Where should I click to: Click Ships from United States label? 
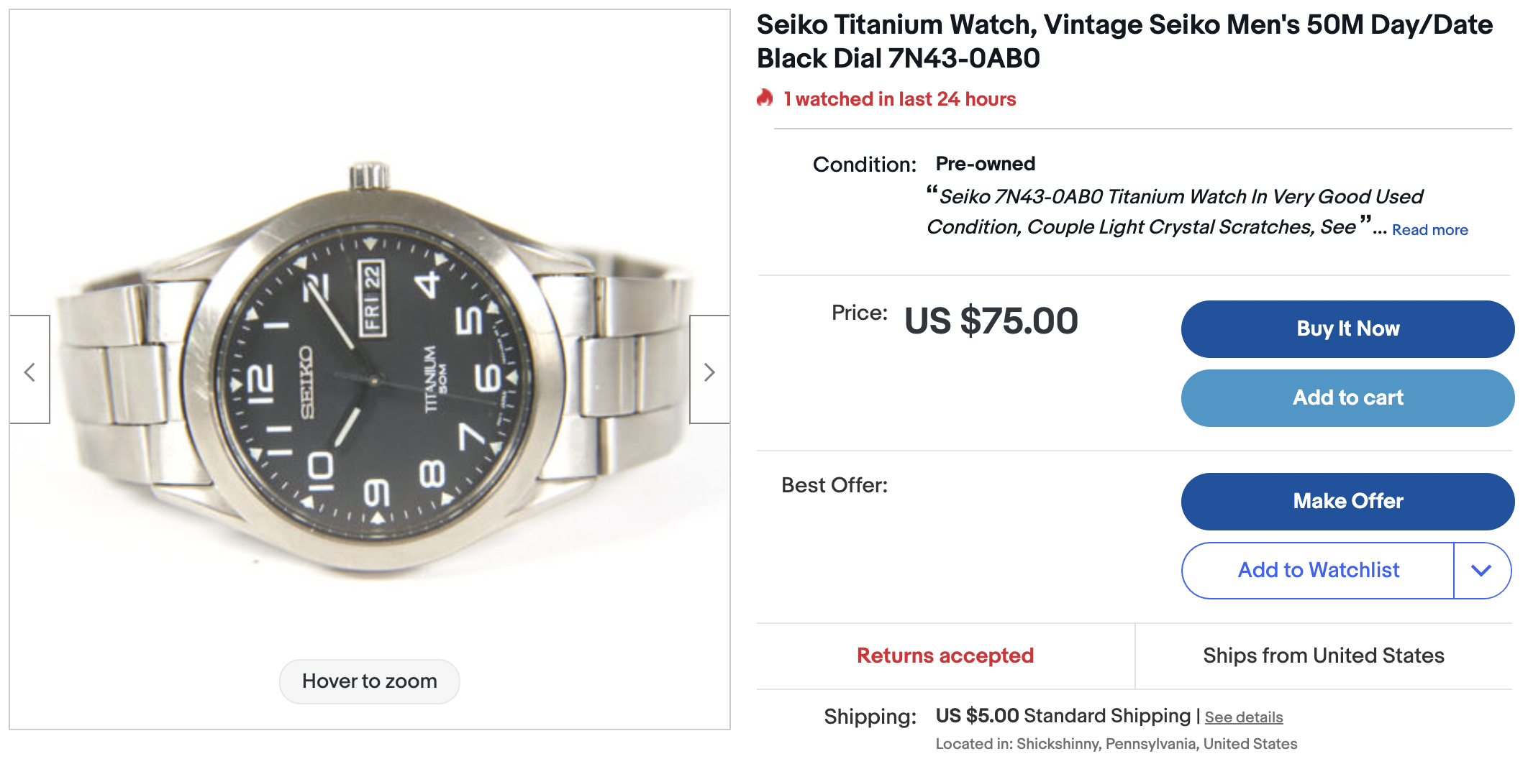1323,655
